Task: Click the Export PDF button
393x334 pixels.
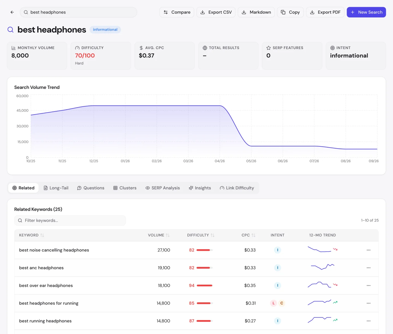Action: [325, 12]
